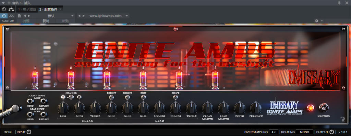Flip the IGNITION power switch
Viewport: 351px width, 136px height.
click(x=324, y=108)
